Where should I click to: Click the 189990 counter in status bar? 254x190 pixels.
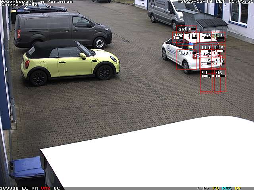click(9, 188)
